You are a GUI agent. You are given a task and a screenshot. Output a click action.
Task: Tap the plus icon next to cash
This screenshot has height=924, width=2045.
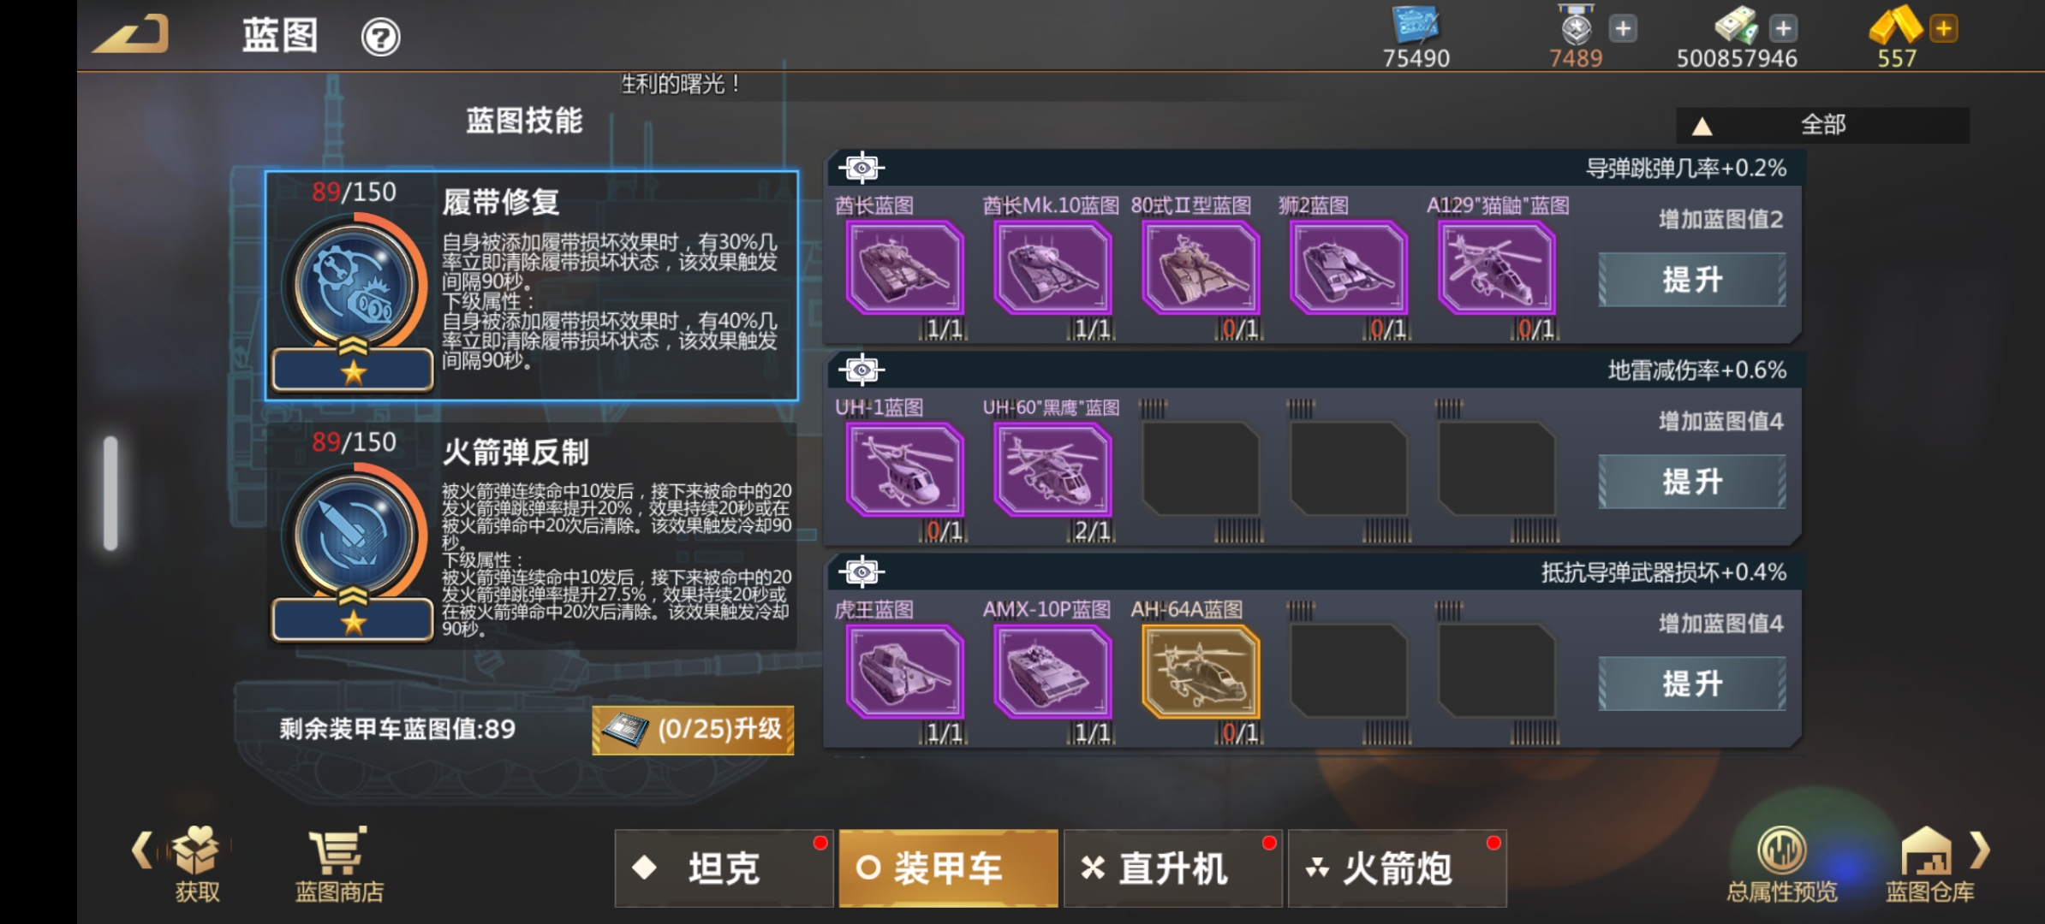click(x=1783, y=28)
